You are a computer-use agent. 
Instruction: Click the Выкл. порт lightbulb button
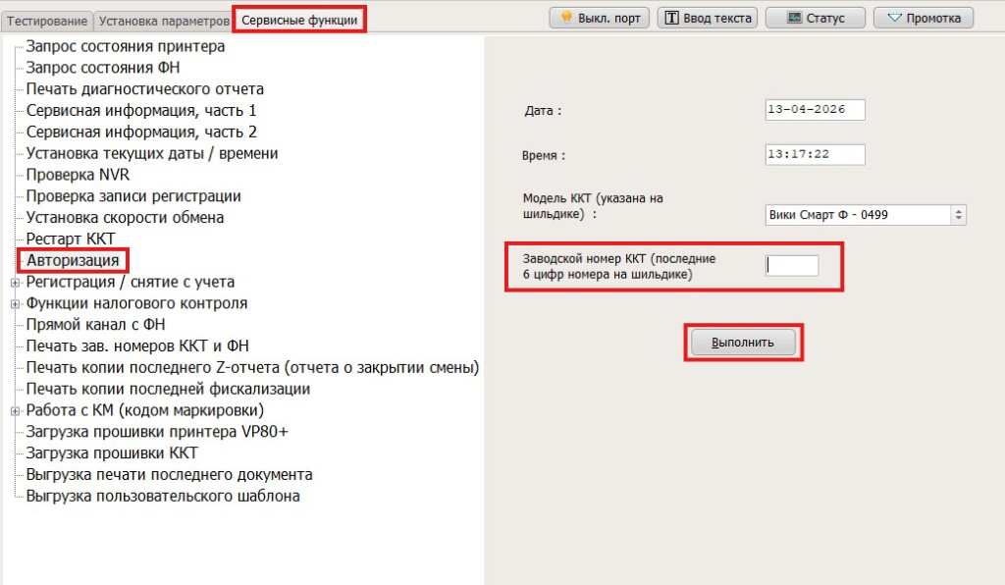(600, 18)
